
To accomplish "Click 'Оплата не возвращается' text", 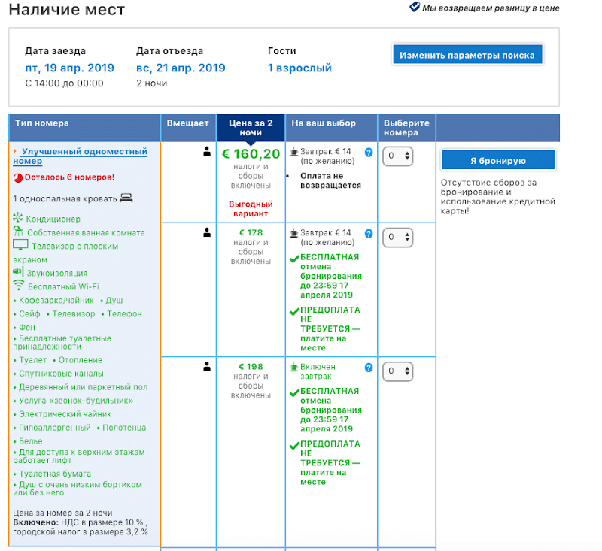I will (330, 180).
